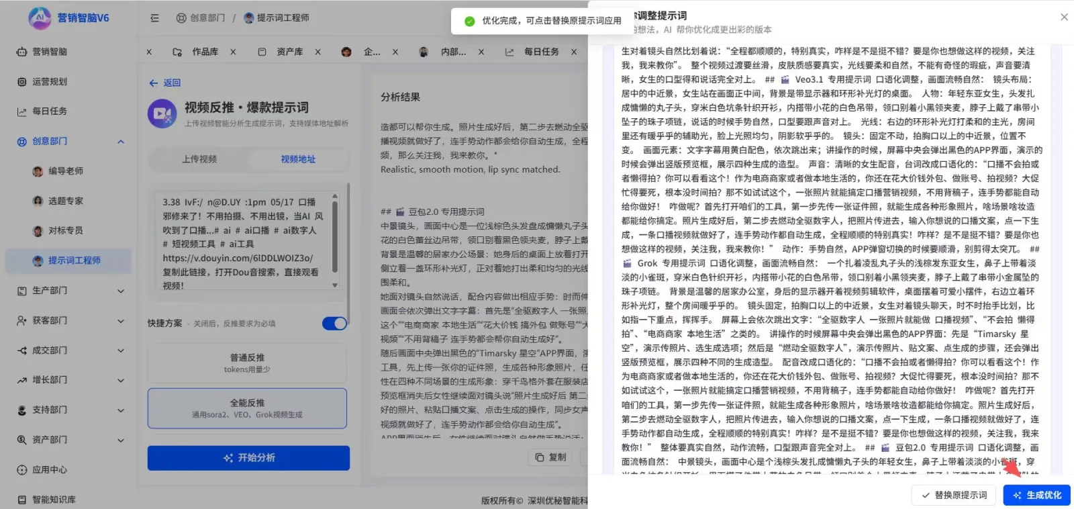Click the avatar icon on 内部... tab
This screenshot has height=509, width=1074.
tap(424, 52)
